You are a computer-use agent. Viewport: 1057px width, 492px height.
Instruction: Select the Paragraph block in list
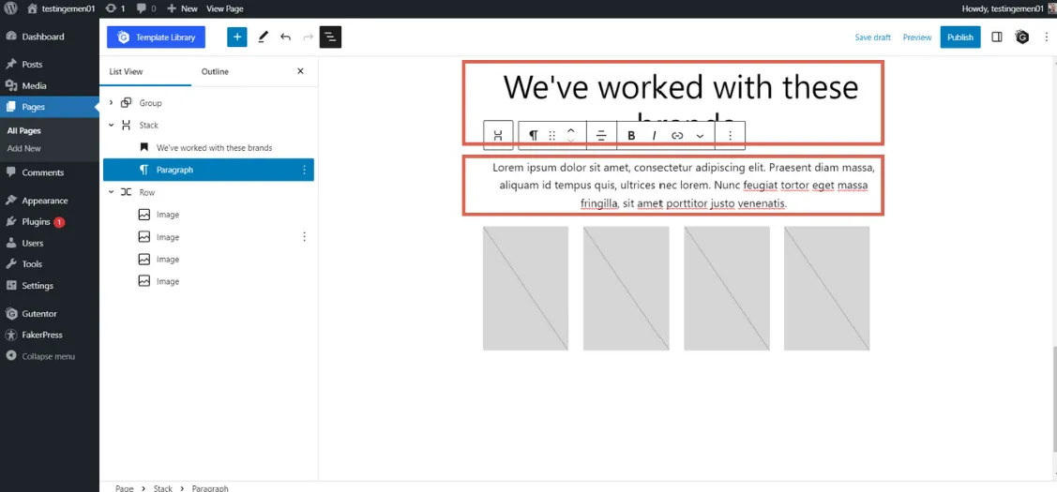click(208, 170)
